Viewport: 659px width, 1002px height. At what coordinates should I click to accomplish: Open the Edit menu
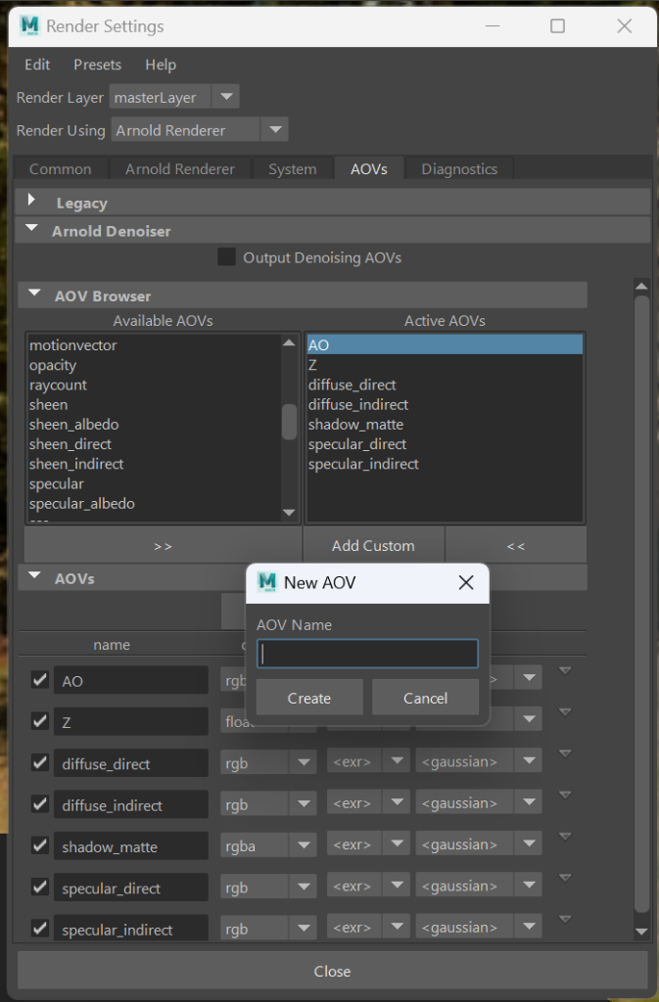(x=37, y=65)
